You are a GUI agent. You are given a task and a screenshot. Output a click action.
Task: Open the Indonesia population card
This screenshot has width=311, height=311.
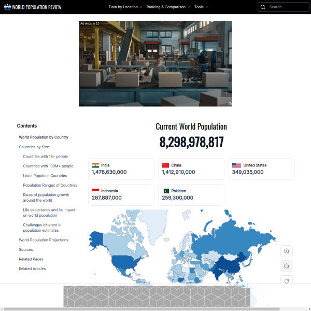[121, 195]
